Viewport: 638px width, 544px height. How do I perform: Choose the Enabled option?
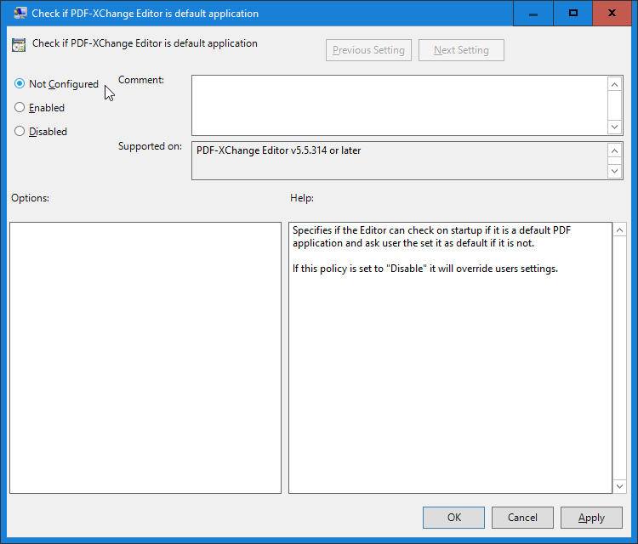pos(20,108)
